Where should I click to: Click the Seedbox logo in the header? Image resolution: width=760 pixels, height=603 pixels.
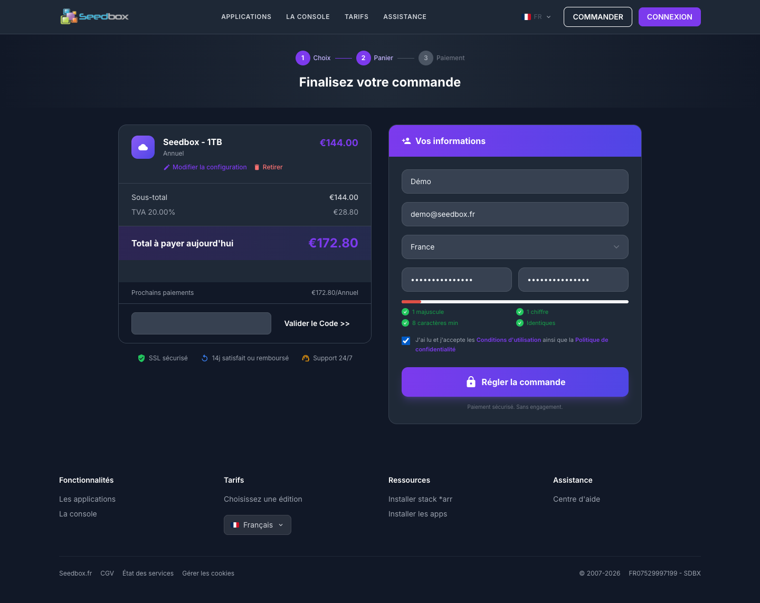94,16
